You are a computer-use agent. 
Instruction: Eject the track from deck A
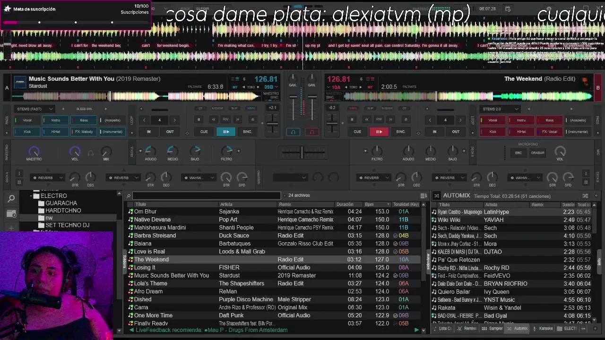coord(252,119)
